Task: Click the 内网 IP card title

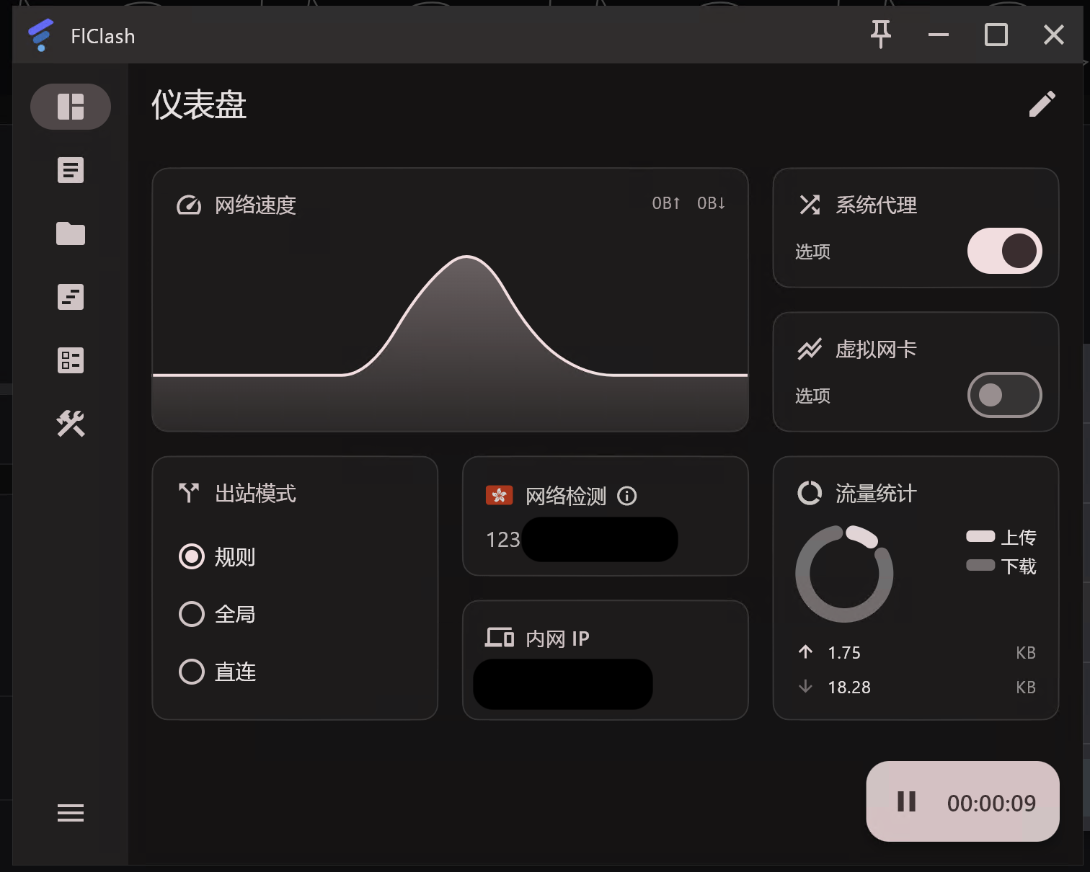Action: (557, 639)
